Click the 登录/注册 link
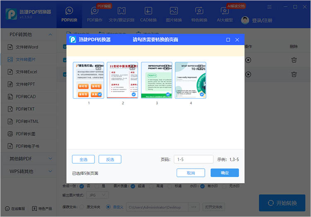 coord(262,20)
